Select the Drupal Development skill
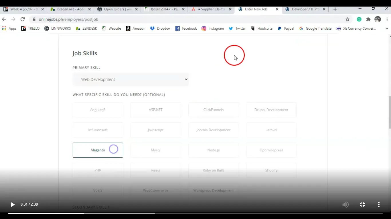This screenshot has height=219, width=391. click(x=271, y=110)
